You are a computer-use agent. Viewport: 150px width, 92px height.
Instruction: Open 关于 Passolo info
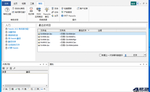tap(68, 16)
